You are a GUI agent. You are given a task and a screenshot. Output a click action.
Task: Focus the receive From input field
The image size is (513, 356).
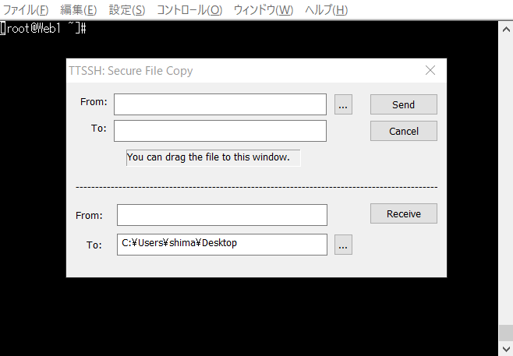(222, 215)
